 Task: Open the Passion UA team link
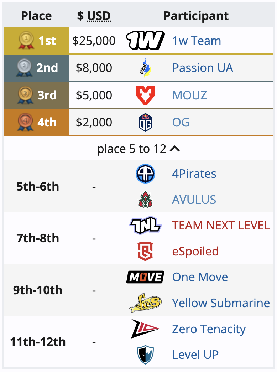(x=203, y=68)
